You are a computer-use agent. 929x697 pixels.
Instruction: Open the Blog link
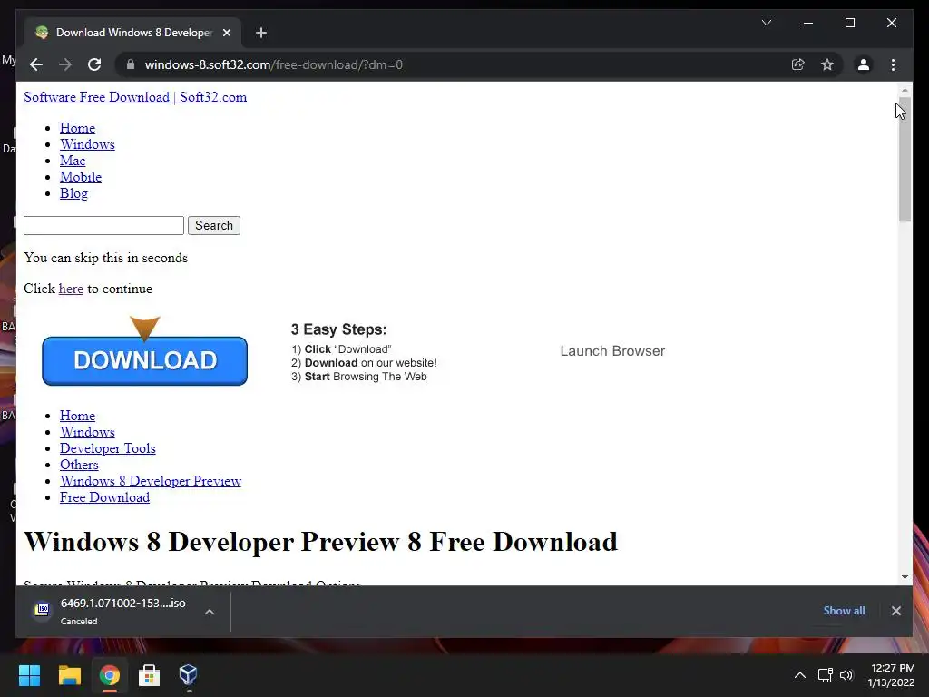pos(73,193)
